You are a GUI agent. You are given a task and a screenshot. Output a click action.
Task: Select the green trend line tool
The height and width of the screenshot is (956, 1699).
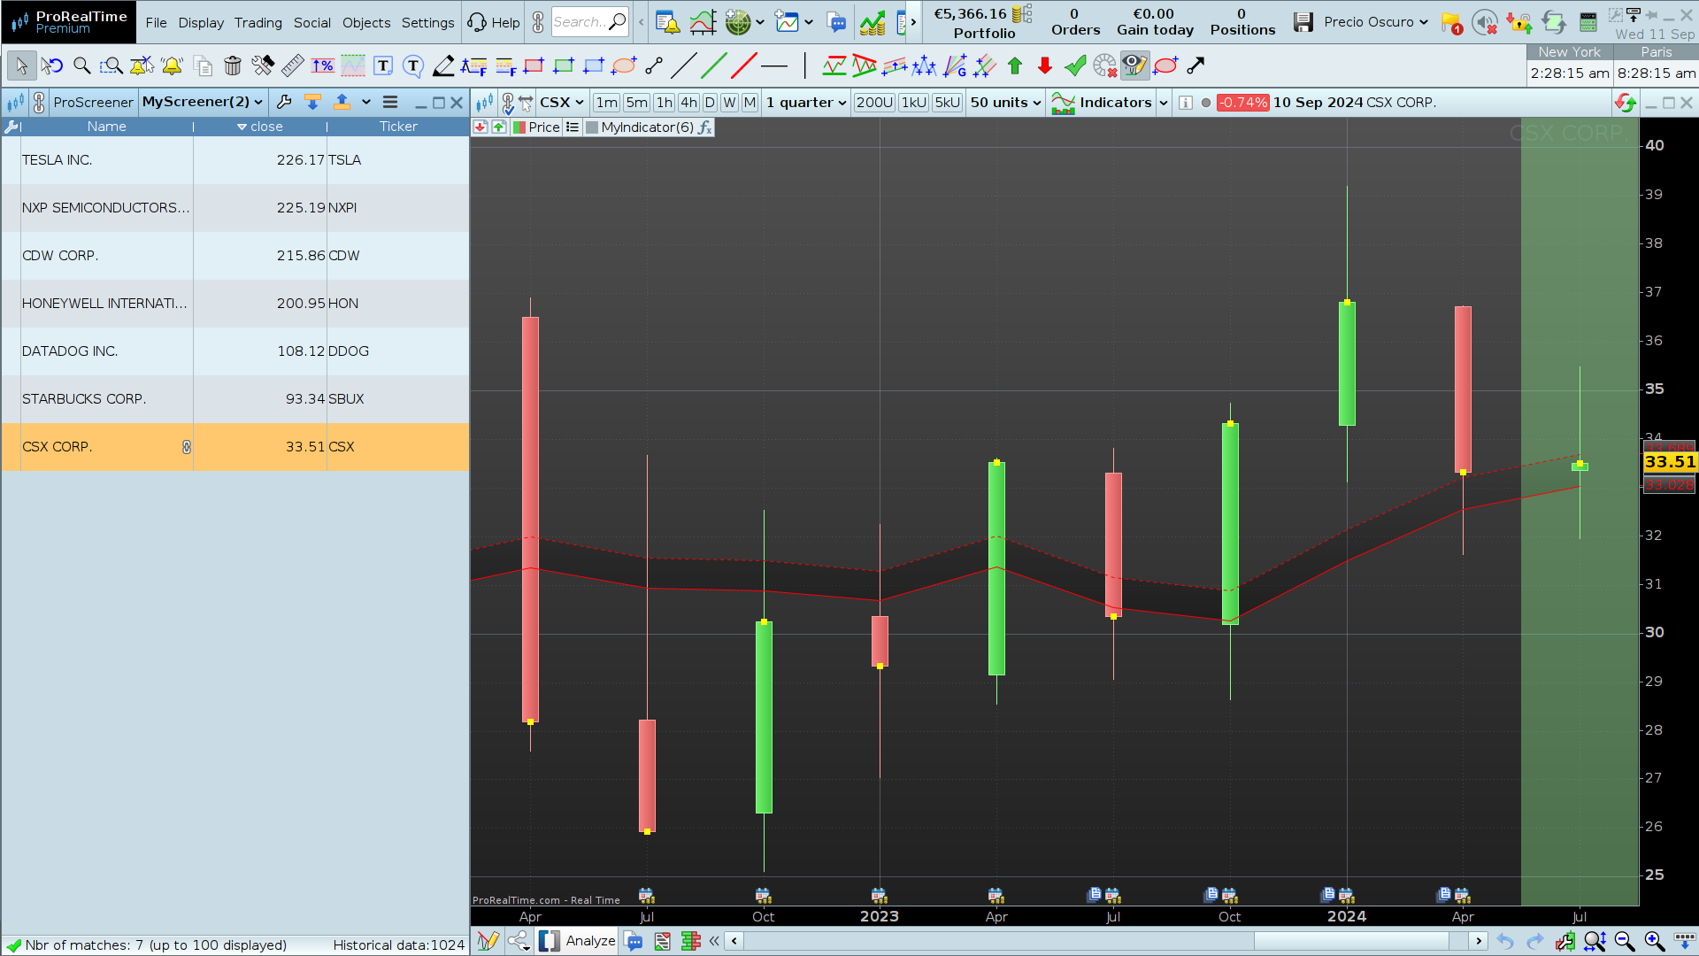point(713,66)
